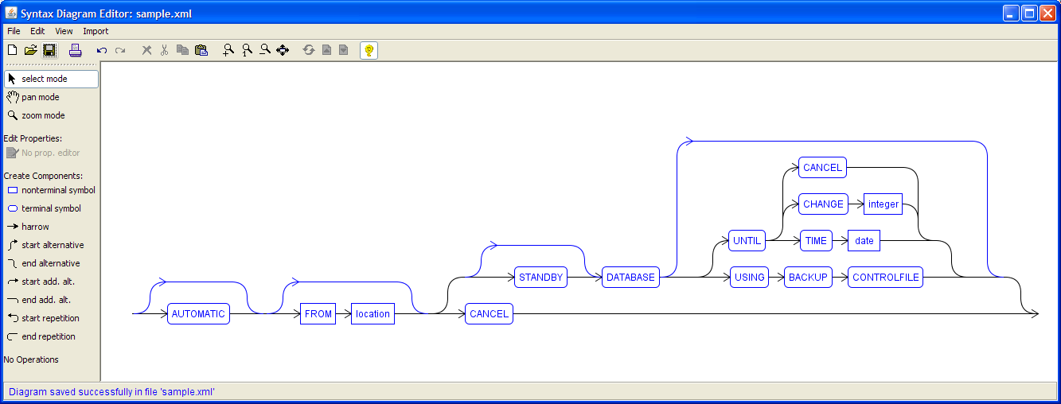Viewport: 1061px width, 404px height.
Task: Activate select mode
Action: coord(51,79)
